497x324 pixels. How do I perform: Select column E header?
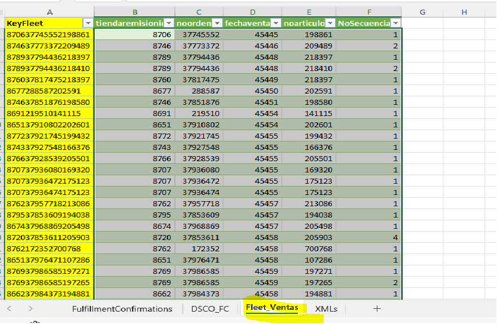click(x=309, y=12)
